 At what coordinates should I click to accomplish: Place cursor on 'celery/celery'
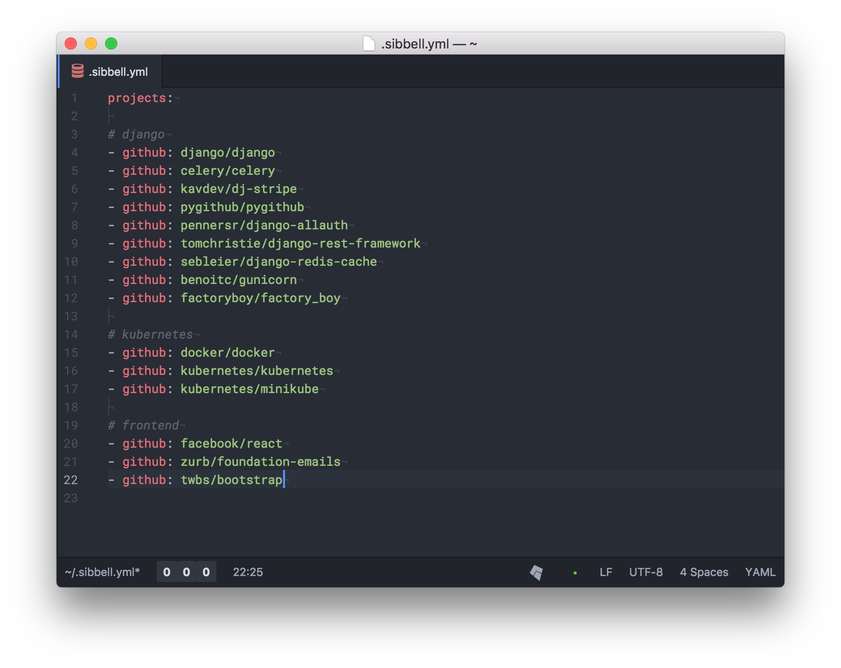228,171
